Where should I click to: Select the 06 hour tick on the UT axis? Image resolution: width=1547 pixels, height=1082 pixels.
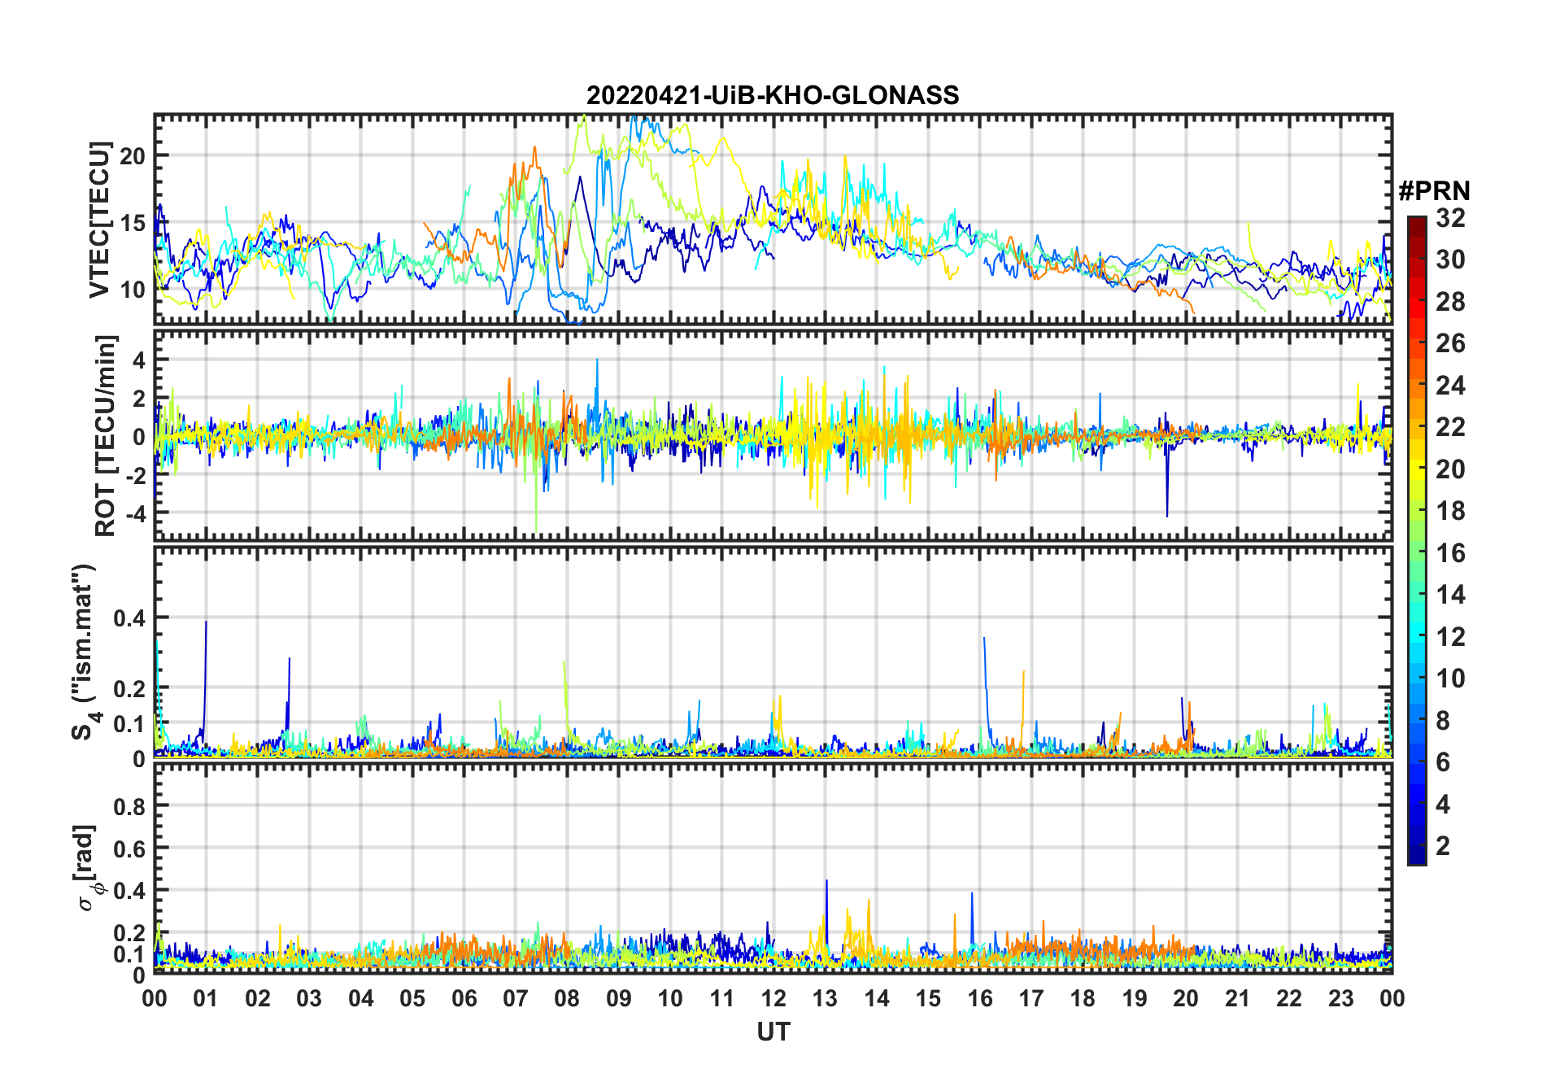point(464,998)
